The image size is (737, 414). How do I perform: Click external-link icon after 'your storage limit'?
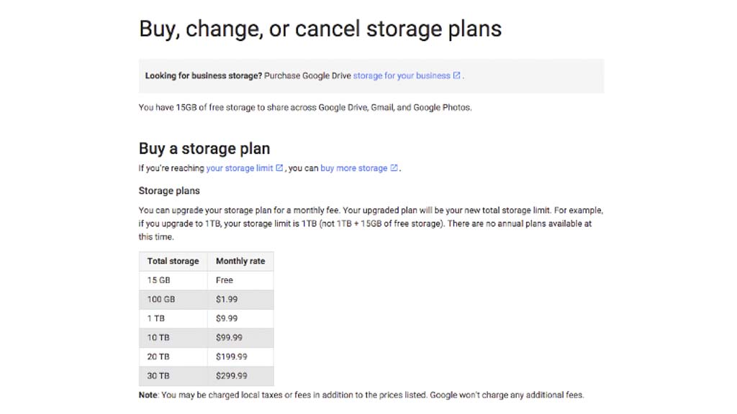click(279, 168)
